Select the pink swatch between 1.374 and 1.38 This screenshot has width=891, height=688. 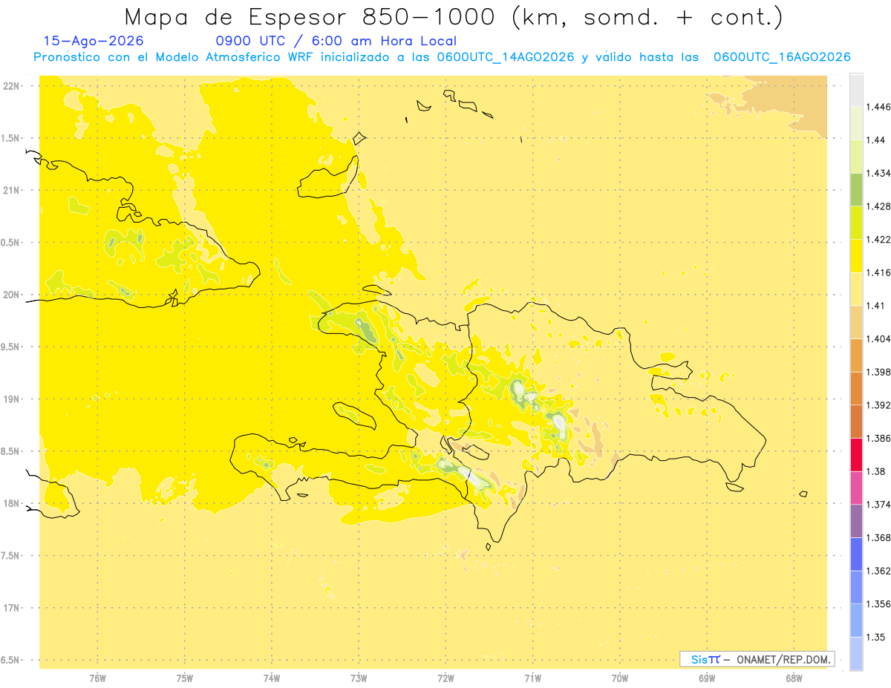(855, 488)
